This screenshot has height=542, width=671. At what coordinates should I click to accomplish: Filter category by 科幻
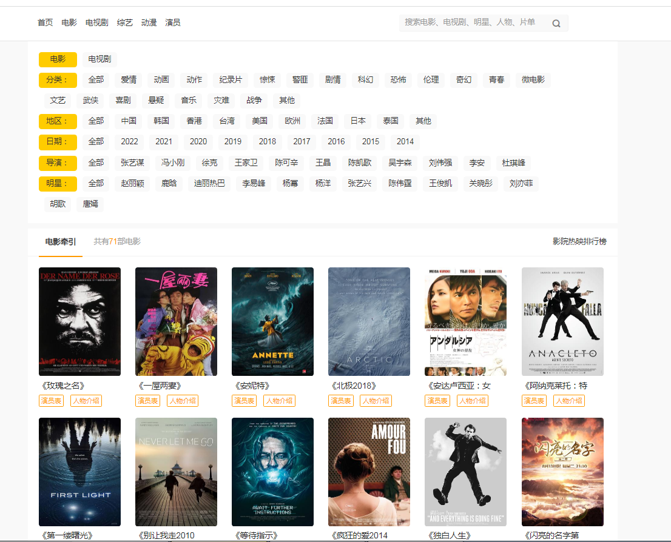tap(365, 80)
